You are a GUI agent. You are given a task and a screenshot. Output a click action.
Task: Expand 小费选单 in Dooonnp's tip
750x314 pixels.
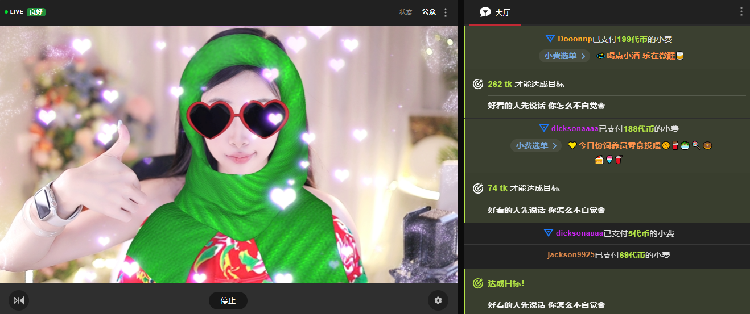click(x=564, y=56)
